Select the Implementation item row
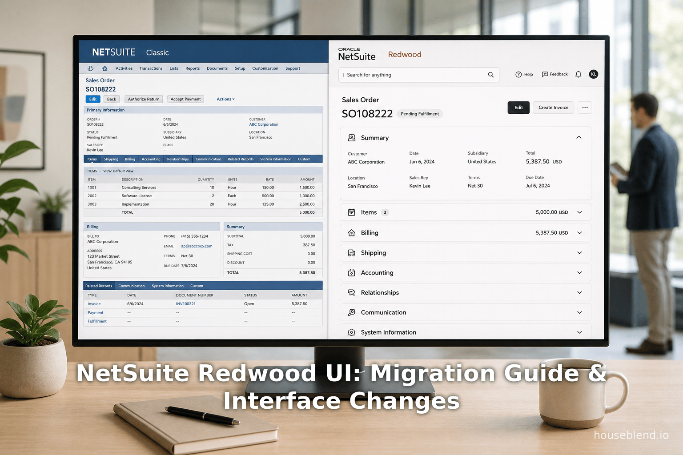Image resolution: width=683 pixels, height=455 pixels. [202, 204]
